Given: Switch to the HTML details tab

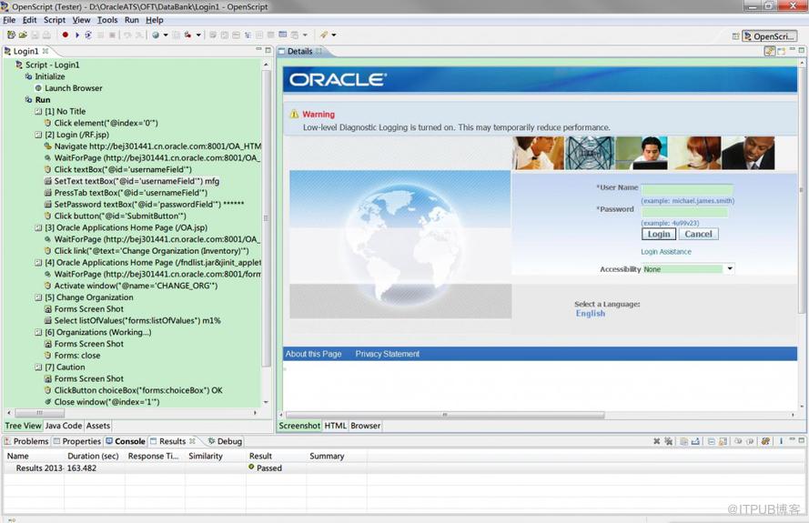Looking at the screenshot, I should click(x=336, y=426).
